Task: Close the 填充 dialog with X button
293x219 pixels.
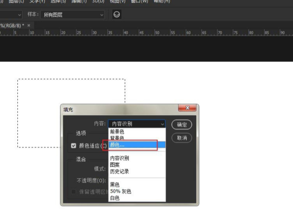Action: (187, 108)
